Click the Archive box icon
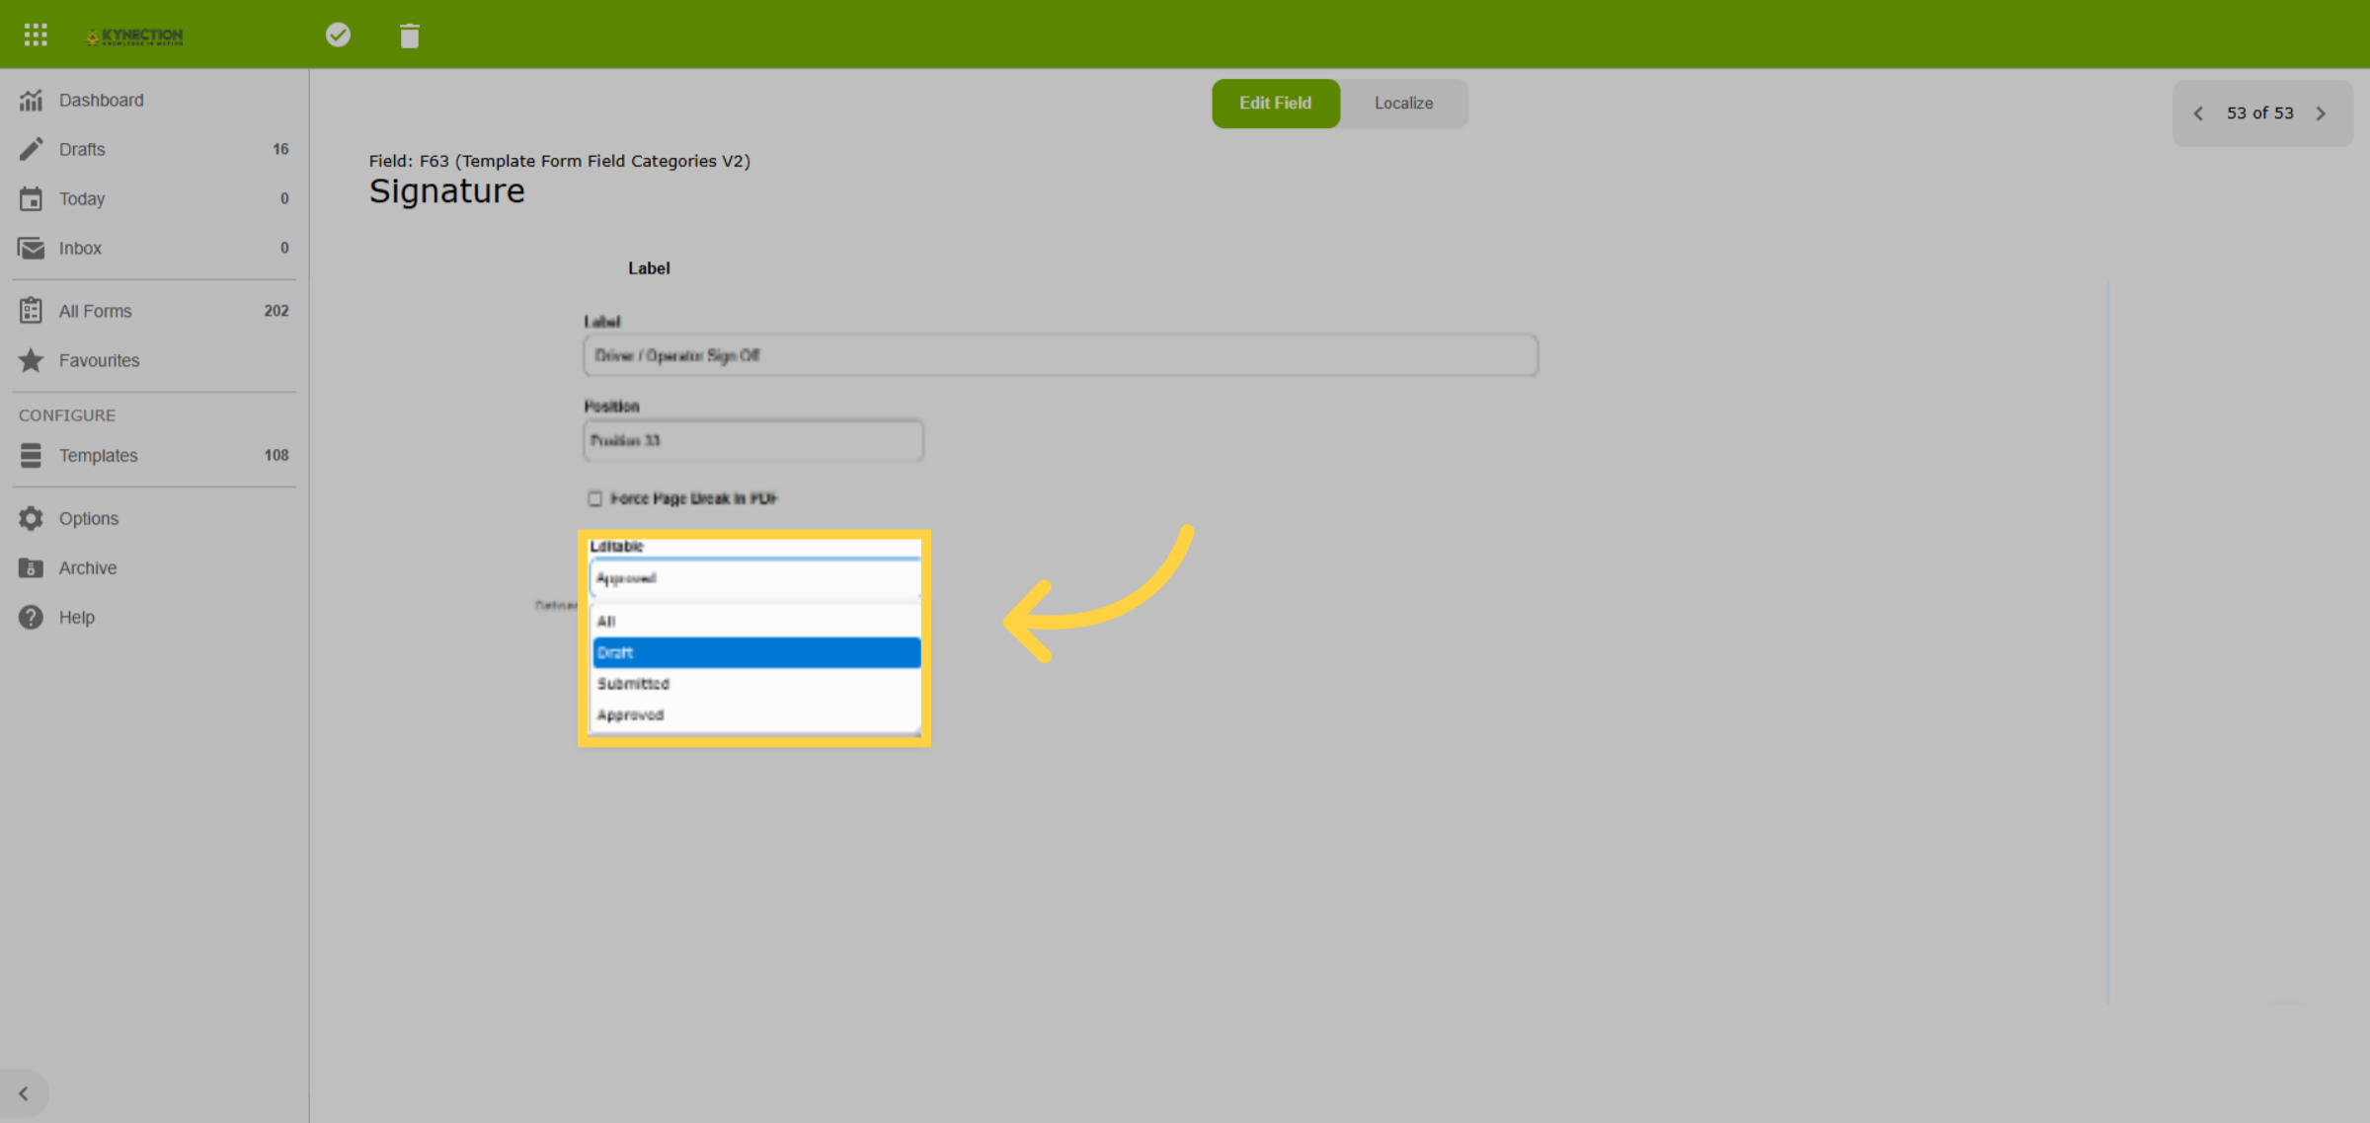The image size is (2370, 1123). [x=32, y=567]
